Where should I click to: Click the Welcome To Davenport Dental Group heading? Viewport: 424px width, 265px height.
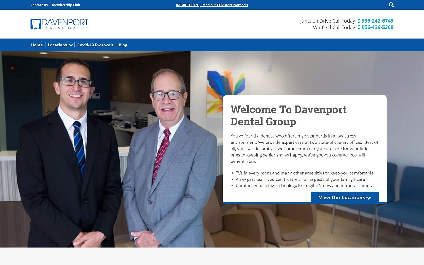tap(289, 116)
